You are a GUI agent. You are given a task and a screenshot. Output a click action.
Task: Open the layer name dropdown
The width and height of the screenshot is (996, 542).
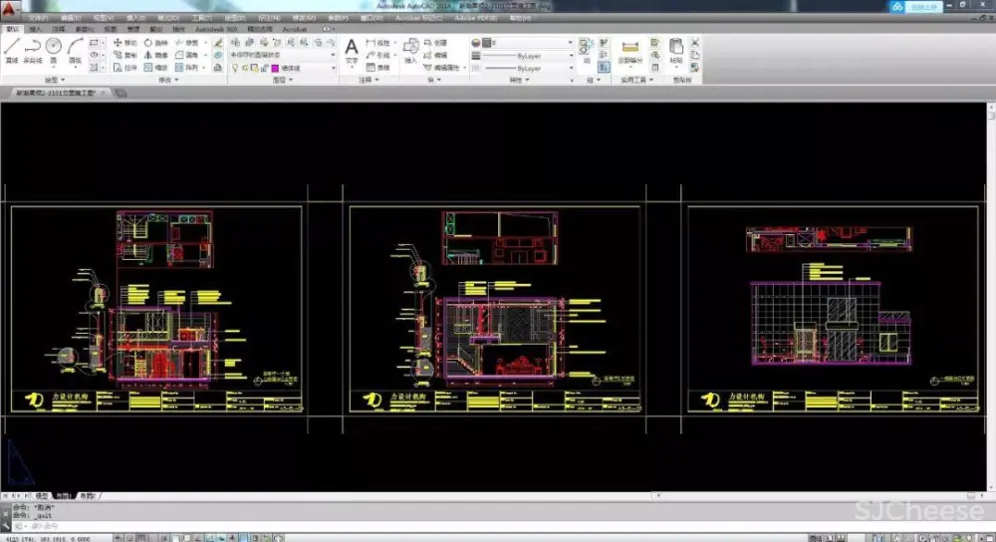(x=299, y=68)
